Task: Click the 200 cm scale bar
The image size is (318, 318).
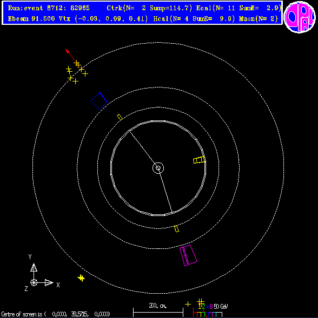Action: point(158,312)
